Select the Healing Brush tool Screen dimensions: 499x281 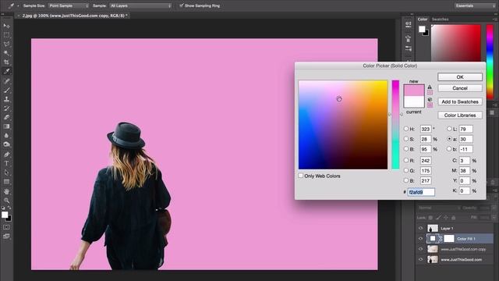point(6,81)
